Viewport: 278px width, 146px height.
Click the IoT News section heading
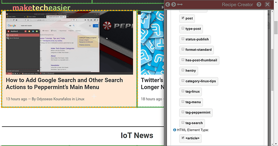tap(137, 136)
